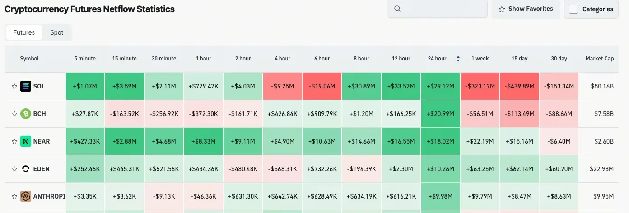This screenshot has height=213, width=629.
Task: Click the NEAR market cap $2.60B
Action: (x=604, y=141)
